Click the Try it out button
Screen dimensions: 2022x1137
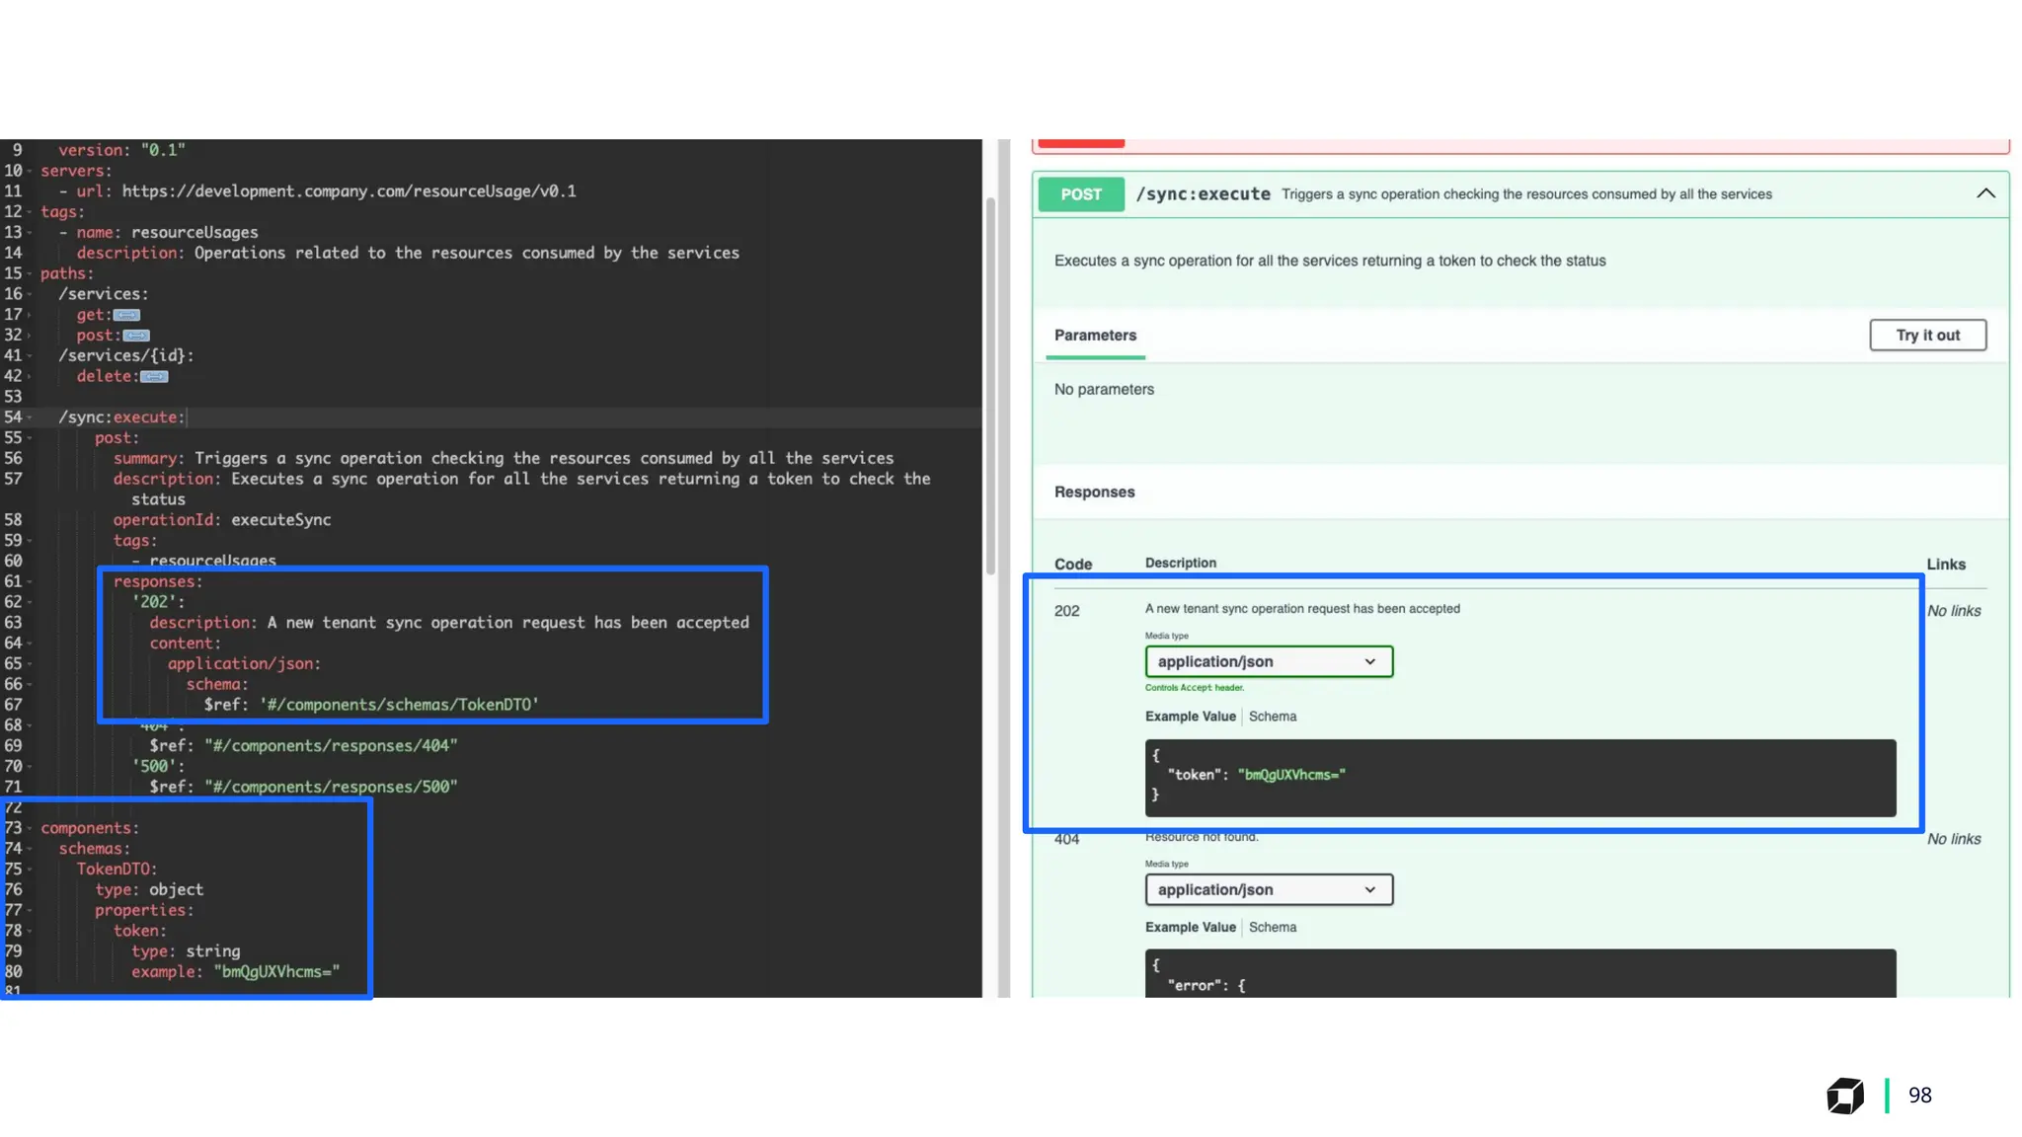1926,336
